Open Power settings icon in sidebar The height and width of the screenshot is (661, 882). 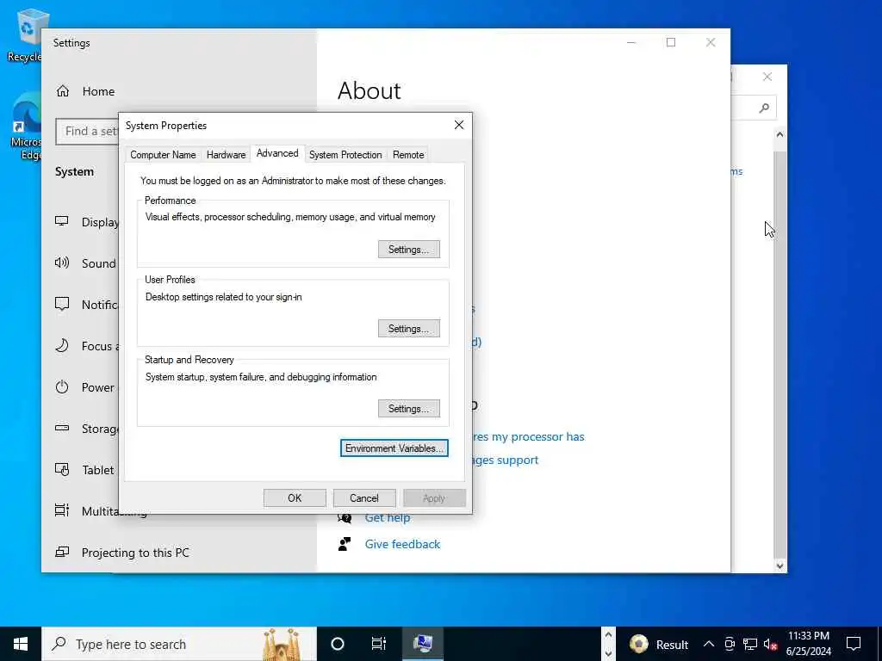click(x=62, y=386)
